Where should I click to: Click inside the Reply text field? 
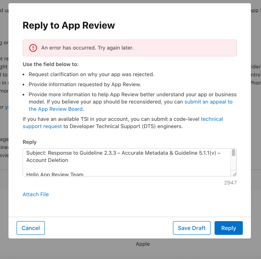coord(127,165)
